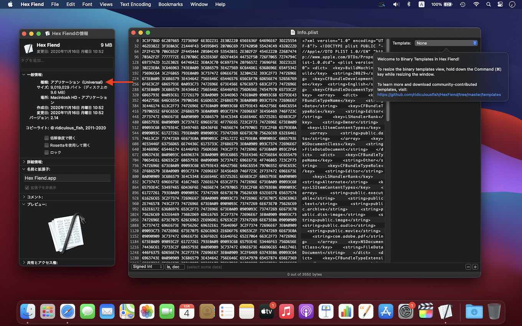The height and width of the screenshot is (326, 522).
Task: Launch Safari from the Dock
Action: [x=68, y=311]
